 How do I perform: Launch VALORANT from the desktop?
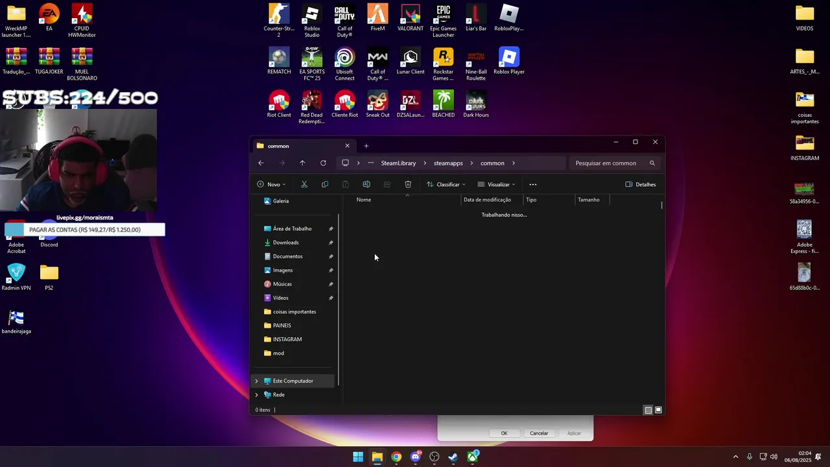[410, 18]
